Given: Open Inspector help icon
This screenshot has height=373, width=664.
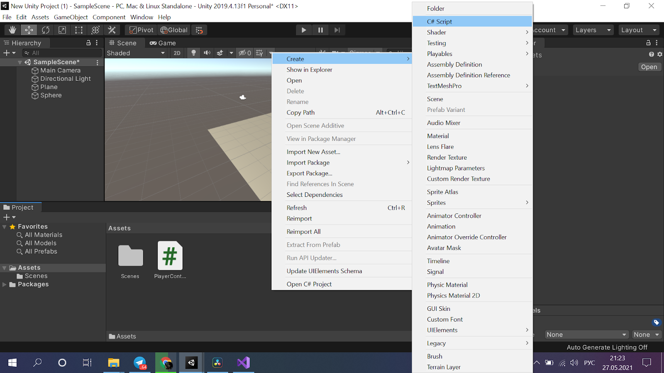Looking at the screenshot, I should click(x=652, y=54).
